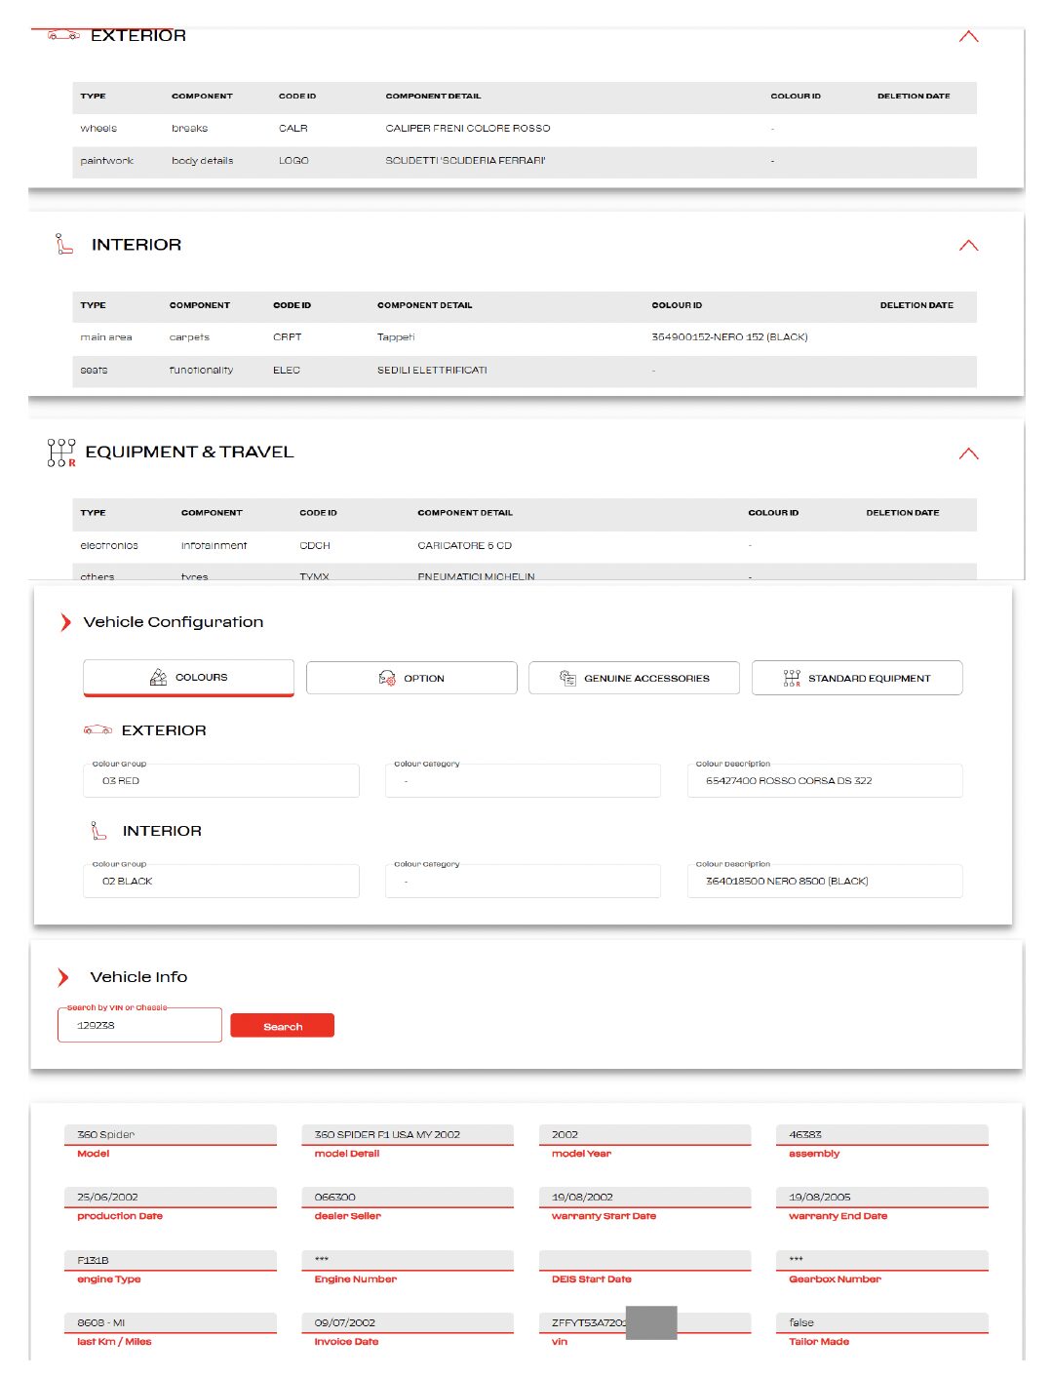Click the red chevron beside Vehicle Configuration
The width and height of the screenshot is (1053, 1377).
coord(65,622)
